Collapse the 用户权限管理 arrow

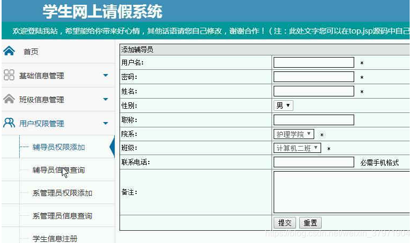click(x=106, y=123)
